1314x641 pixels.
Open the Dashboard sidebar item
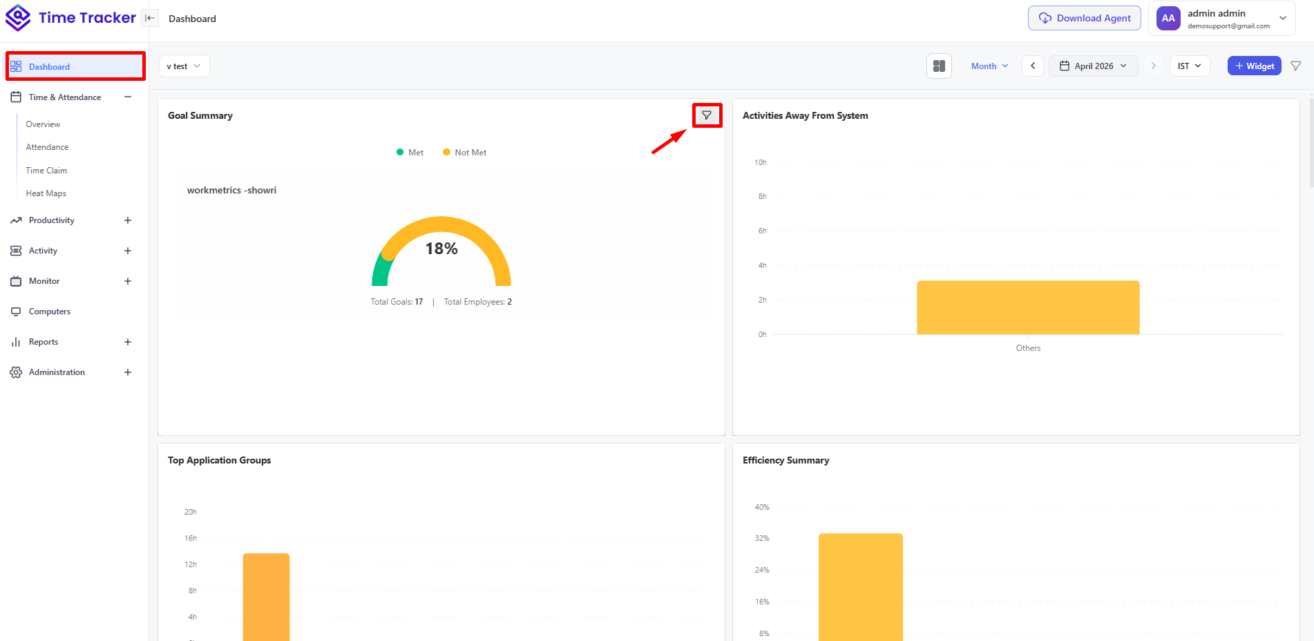coord(75,66)
